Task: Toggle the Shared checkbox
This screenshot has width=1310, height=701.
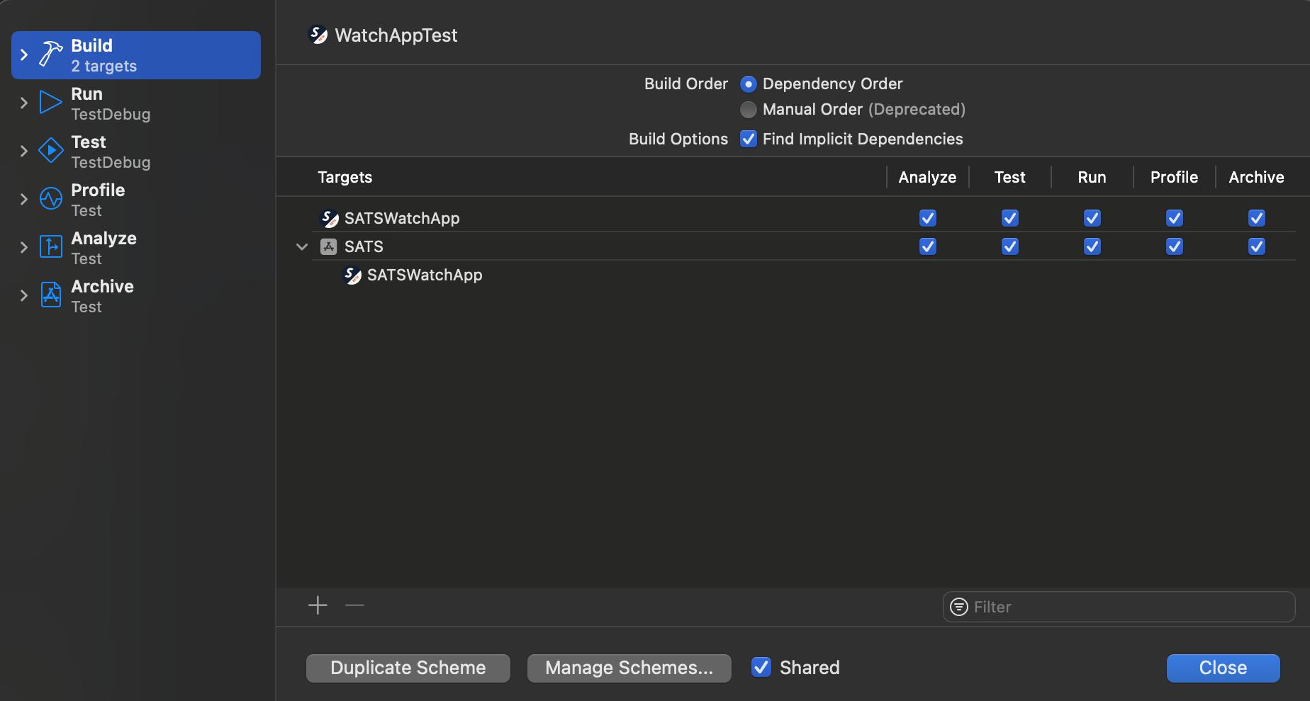Action: pos(761,667)
